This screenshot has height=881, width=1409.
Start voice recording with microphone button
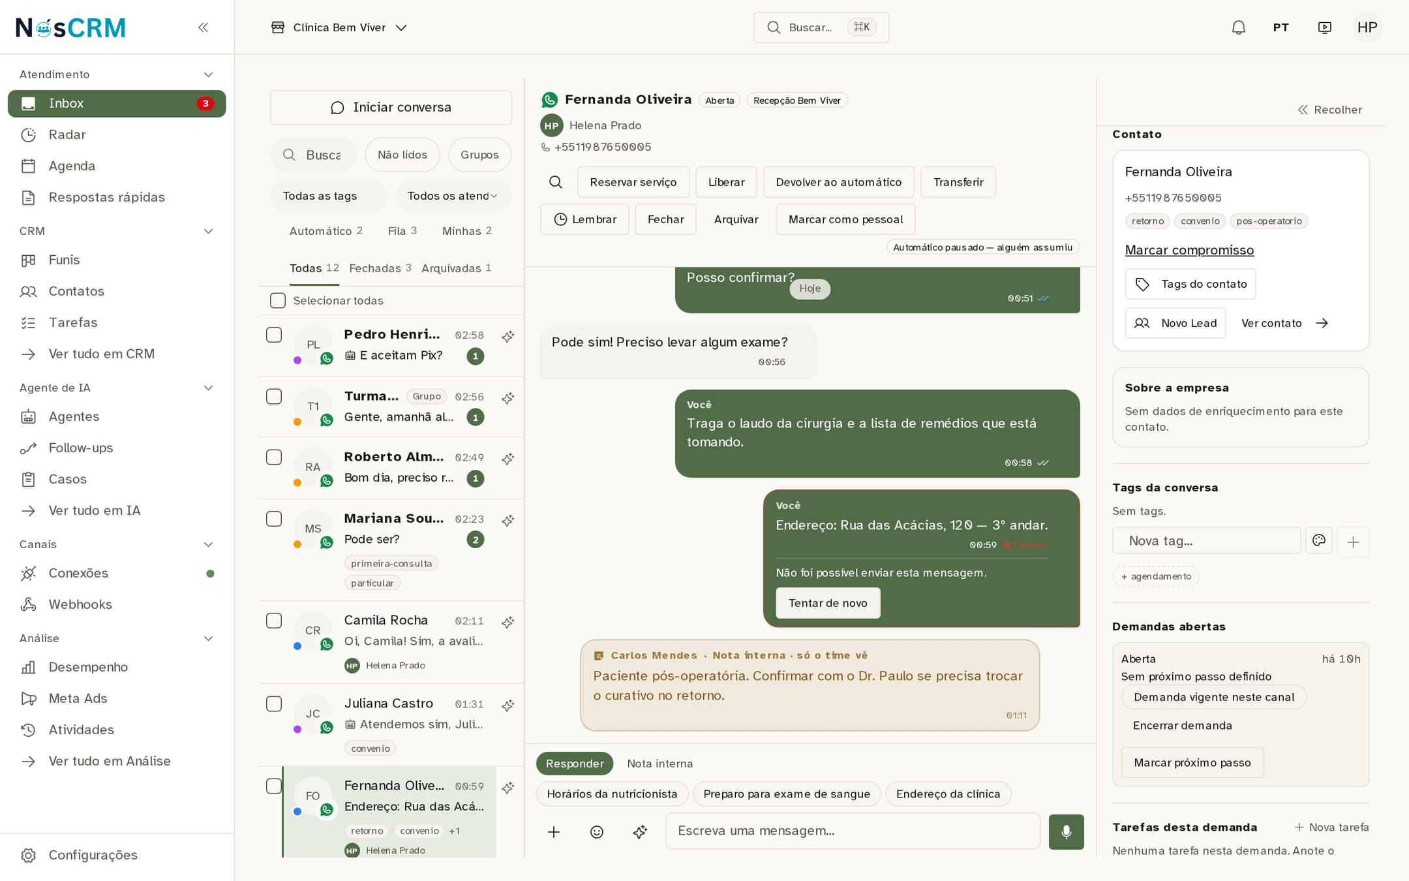tap(1066, 831)
